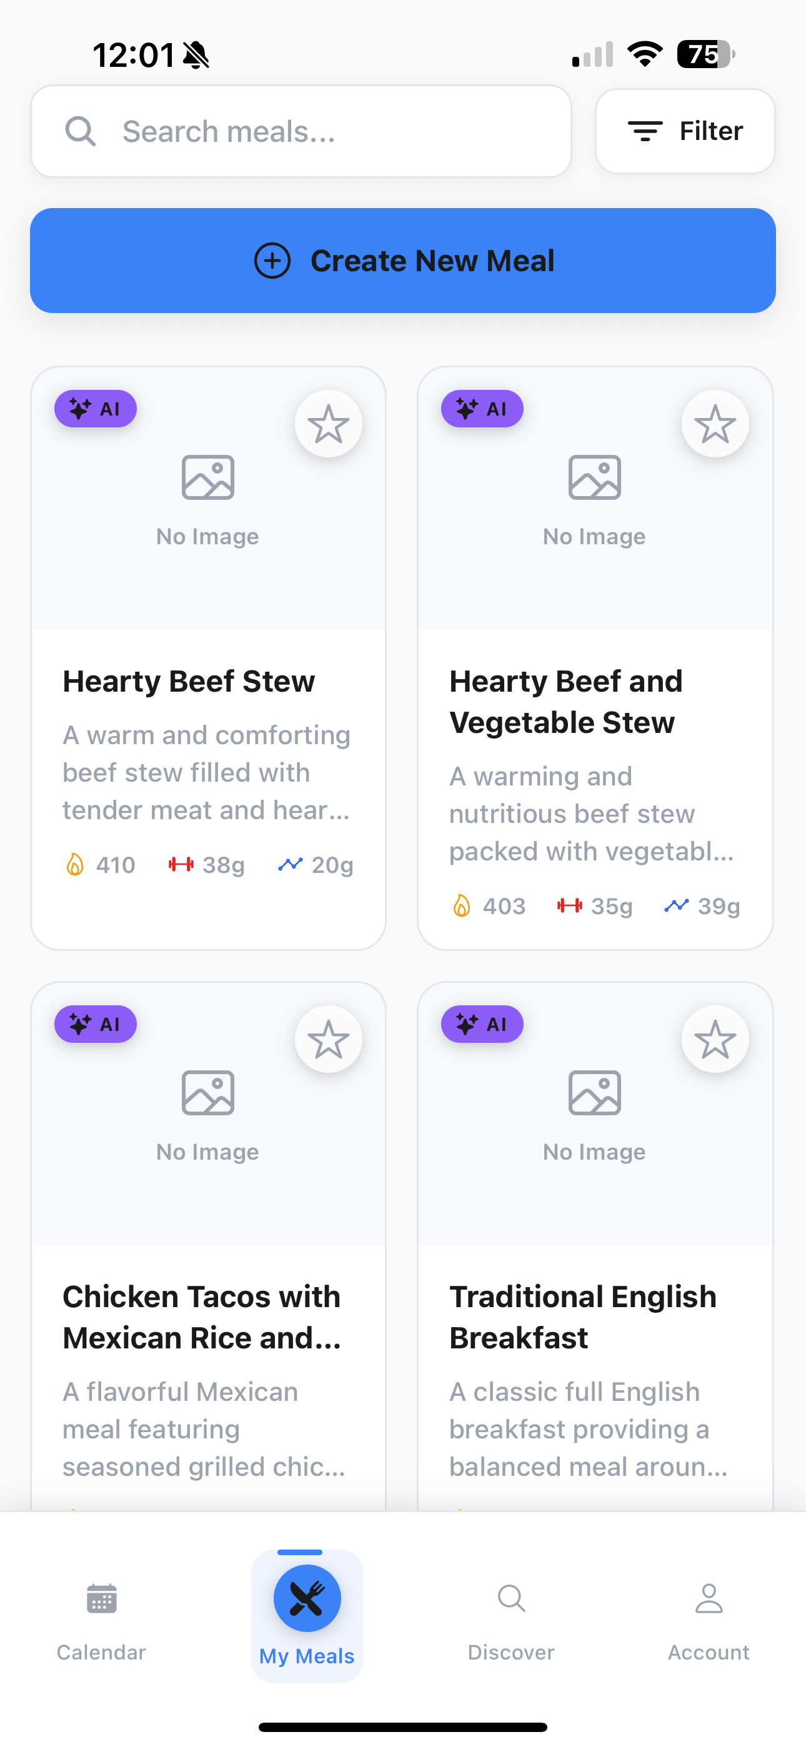Star the Hearty Beef and Vegetable Stew
The height and width of the screenshot is (1747, 806).
click(x=715, y=424)
